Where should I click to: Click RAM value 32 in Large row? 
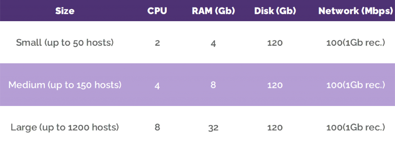pos(213,128)
